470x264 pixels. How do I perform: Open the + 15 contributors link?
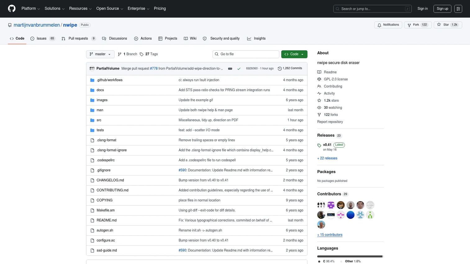(x=330, y=235)
